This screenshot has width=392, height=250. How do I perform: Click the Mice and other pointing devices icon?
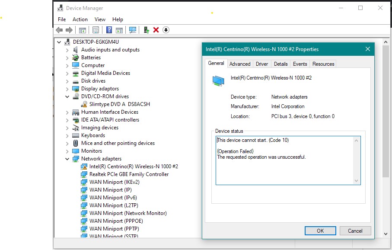[76, 143]
